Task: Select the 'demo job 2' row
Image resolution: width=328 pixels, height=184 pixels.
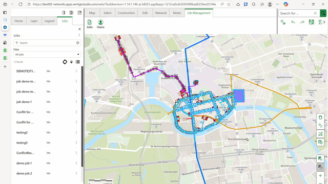Action: pos(46,173)
